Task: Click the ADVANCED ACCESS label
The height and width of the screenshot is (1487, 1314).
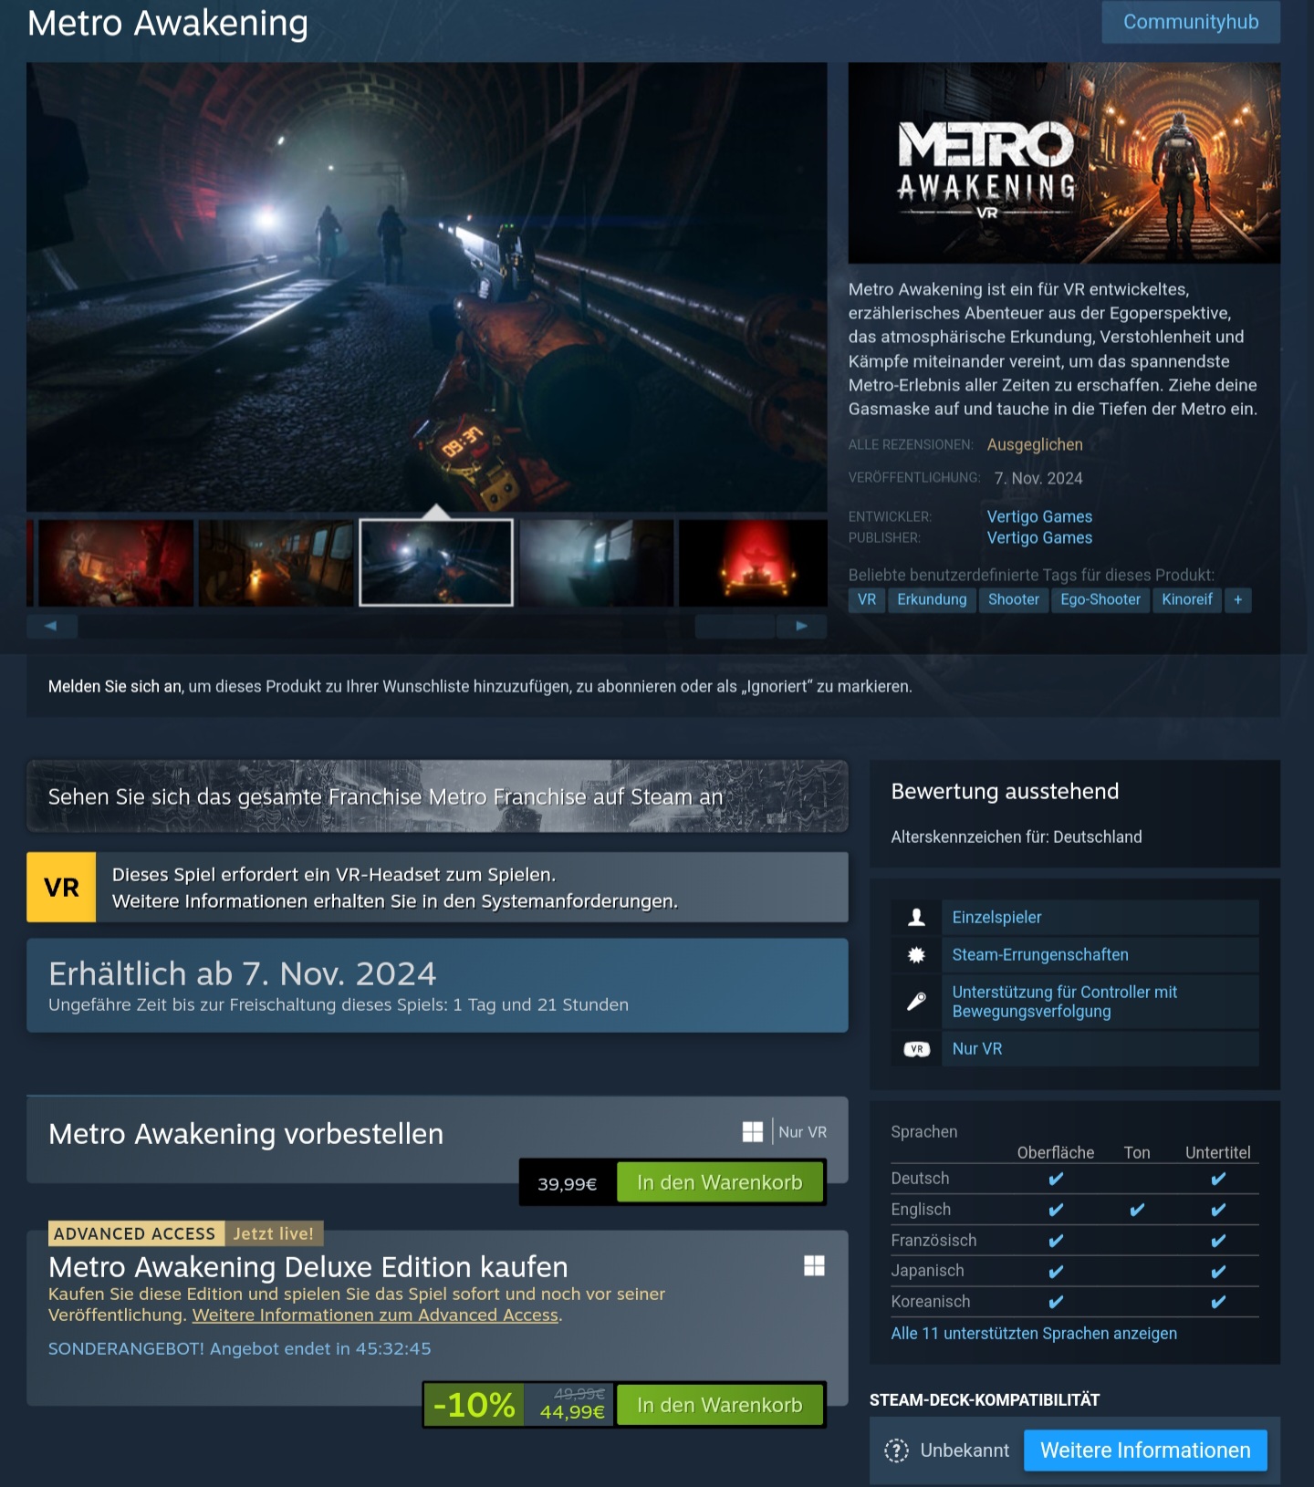Action: click(135, 1233)
